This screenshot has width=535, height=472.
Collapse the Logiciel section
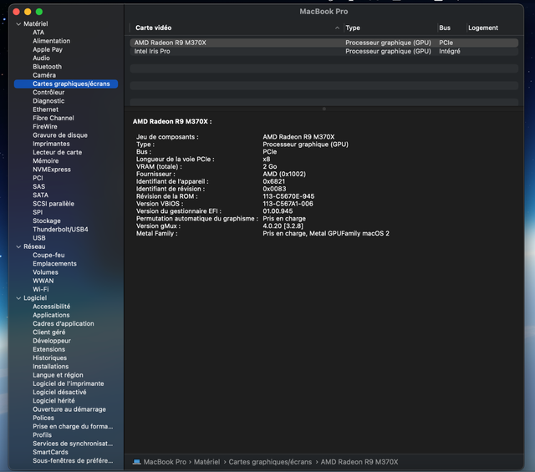point(18,298)
